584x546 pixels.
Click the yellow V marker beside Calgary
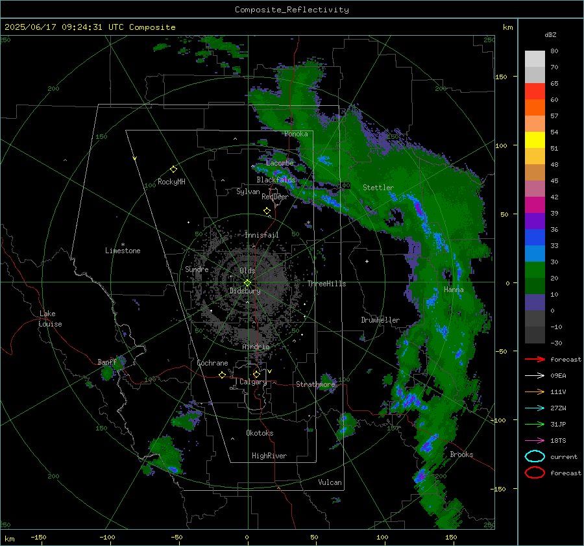(270, 371)
